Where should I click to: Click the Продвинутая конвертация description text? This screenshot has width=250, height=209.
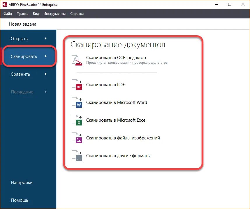127,63
